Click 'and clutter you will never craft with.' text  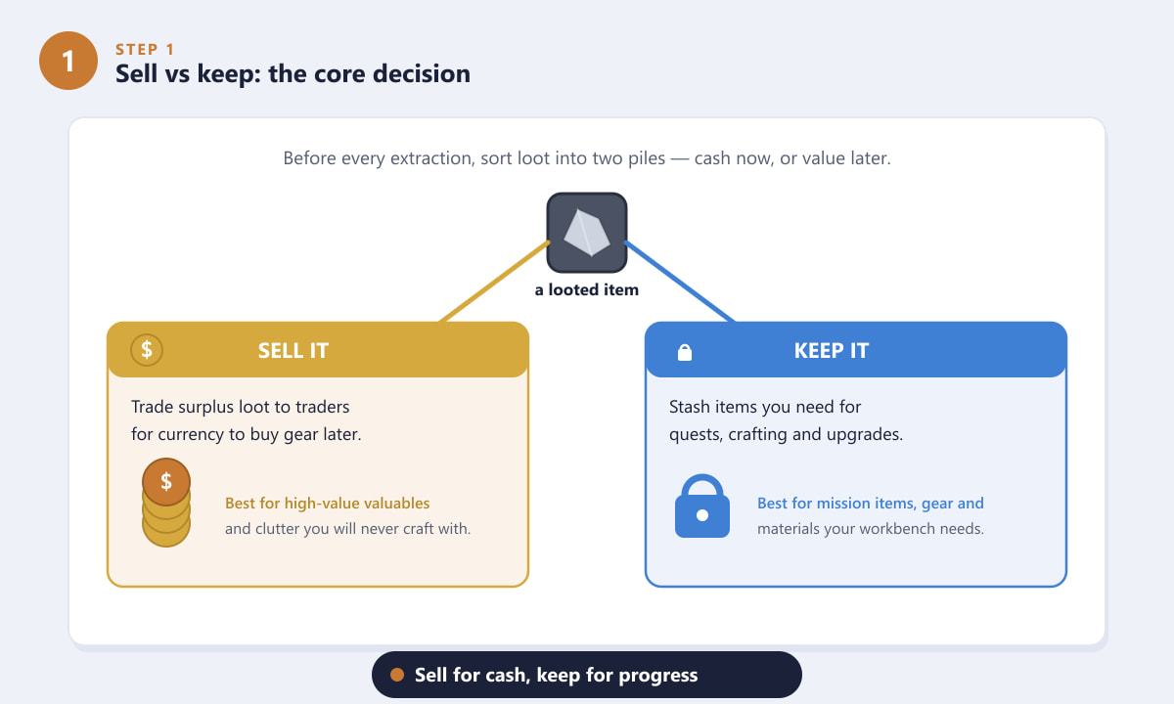coord(348,529)
